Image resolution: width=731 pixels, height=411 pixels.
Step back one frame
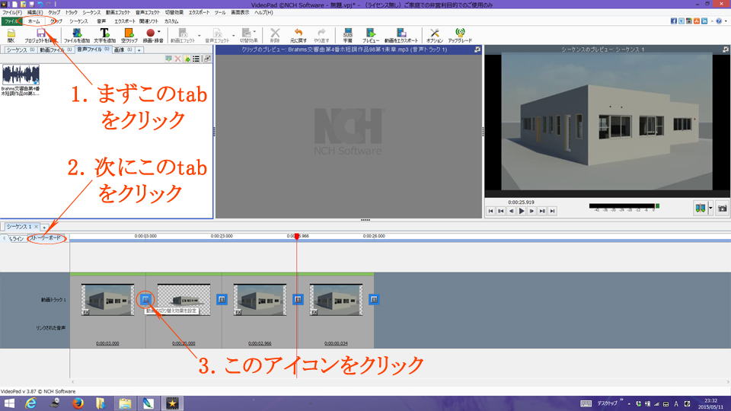511,211
